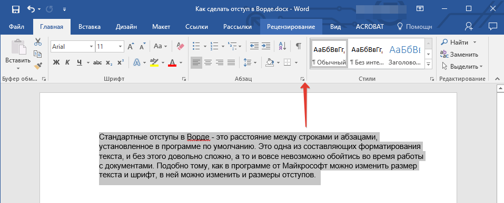Apply numbered list

[x=214, y=47]
